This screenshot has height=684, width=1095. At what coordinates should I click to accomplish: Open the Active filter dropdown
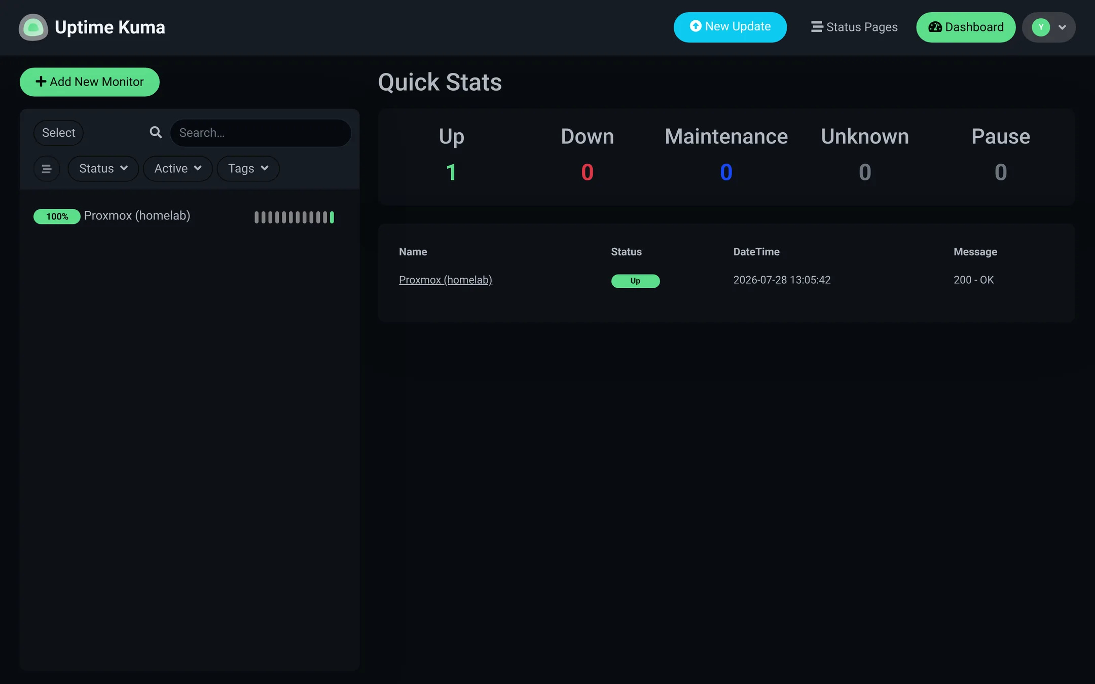click(x=178, y=169)
